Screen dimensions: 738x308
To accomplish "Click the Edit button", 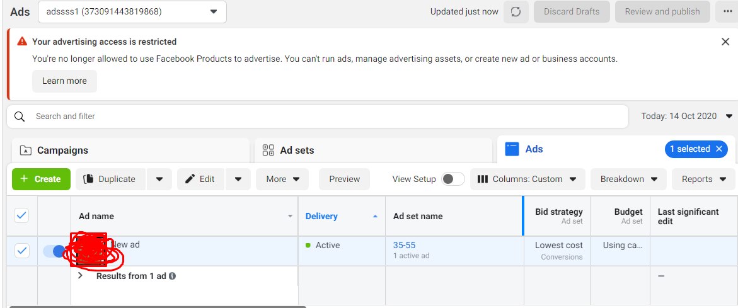I will [x=201, y=179].
